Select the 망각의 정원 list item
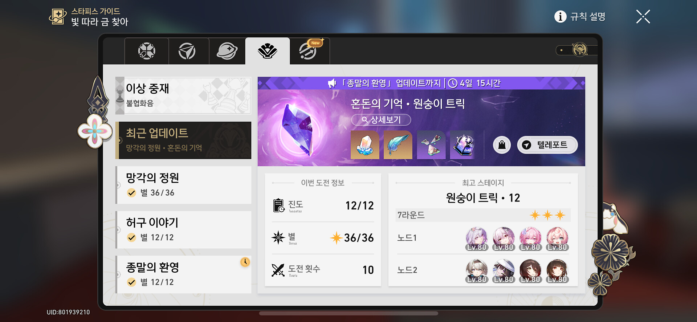Screen dimensions: 697x322 coord(183,185)
